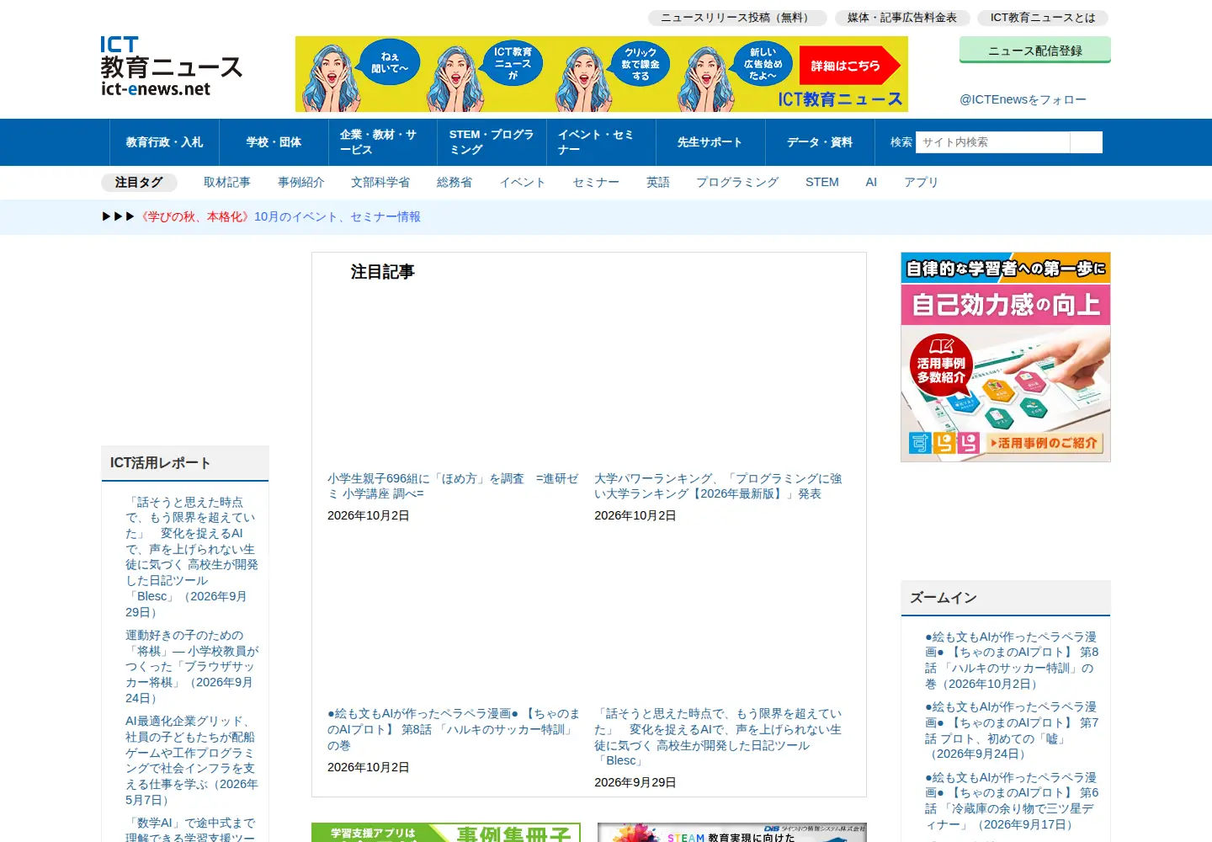Select the アプリ tag
This screenshot has height=842, width=1212.
click(921, 182)
